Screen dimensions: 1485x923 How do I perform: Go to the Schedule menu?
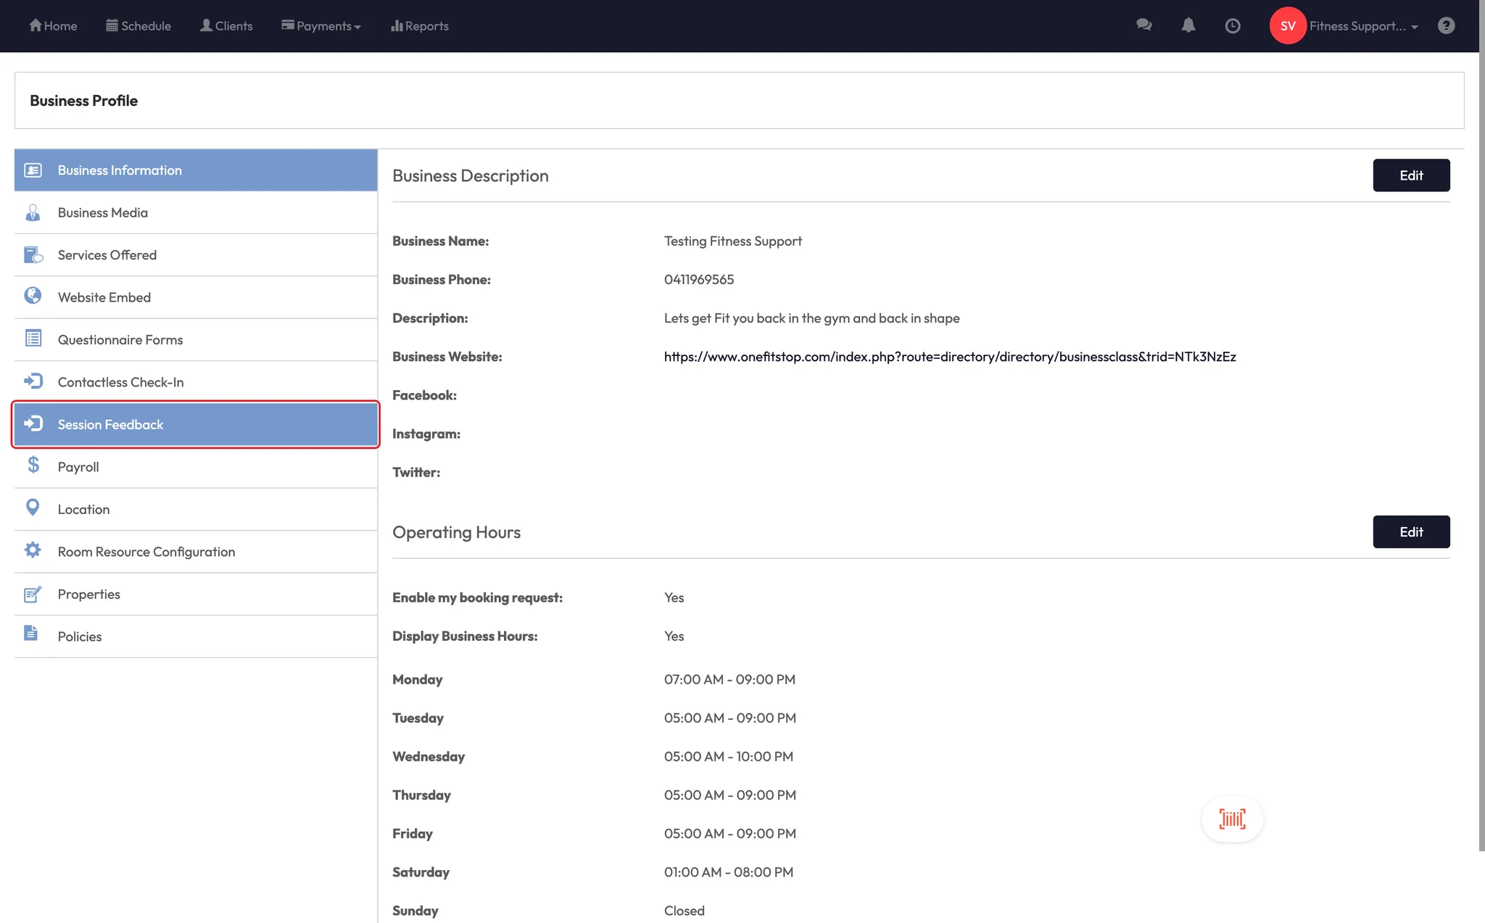click(x=138, y=26)
